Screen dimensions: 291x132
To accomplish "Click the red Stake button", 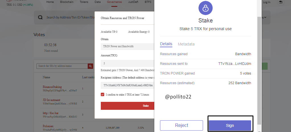I will click(x=128, y=106).
